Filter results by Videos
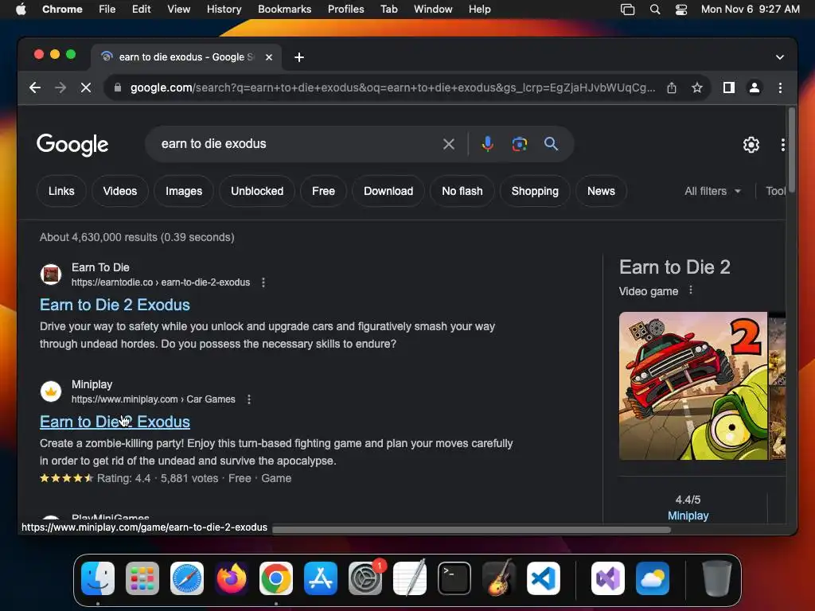Image resolution: width=815 pixels, height=611 pixels. pos(120,191)
